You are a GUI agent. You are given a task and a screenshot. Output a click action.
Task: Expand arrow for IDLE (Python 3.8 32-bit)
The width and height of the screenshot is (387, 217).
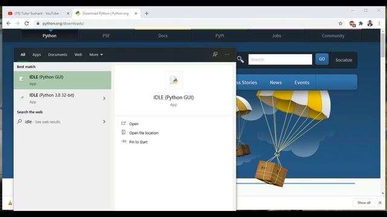pyautogui.click(x=104, y=98)
